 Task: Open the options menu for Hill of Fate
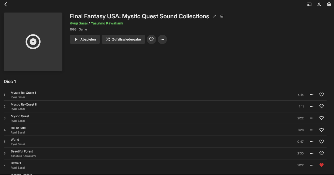point(311,130)
